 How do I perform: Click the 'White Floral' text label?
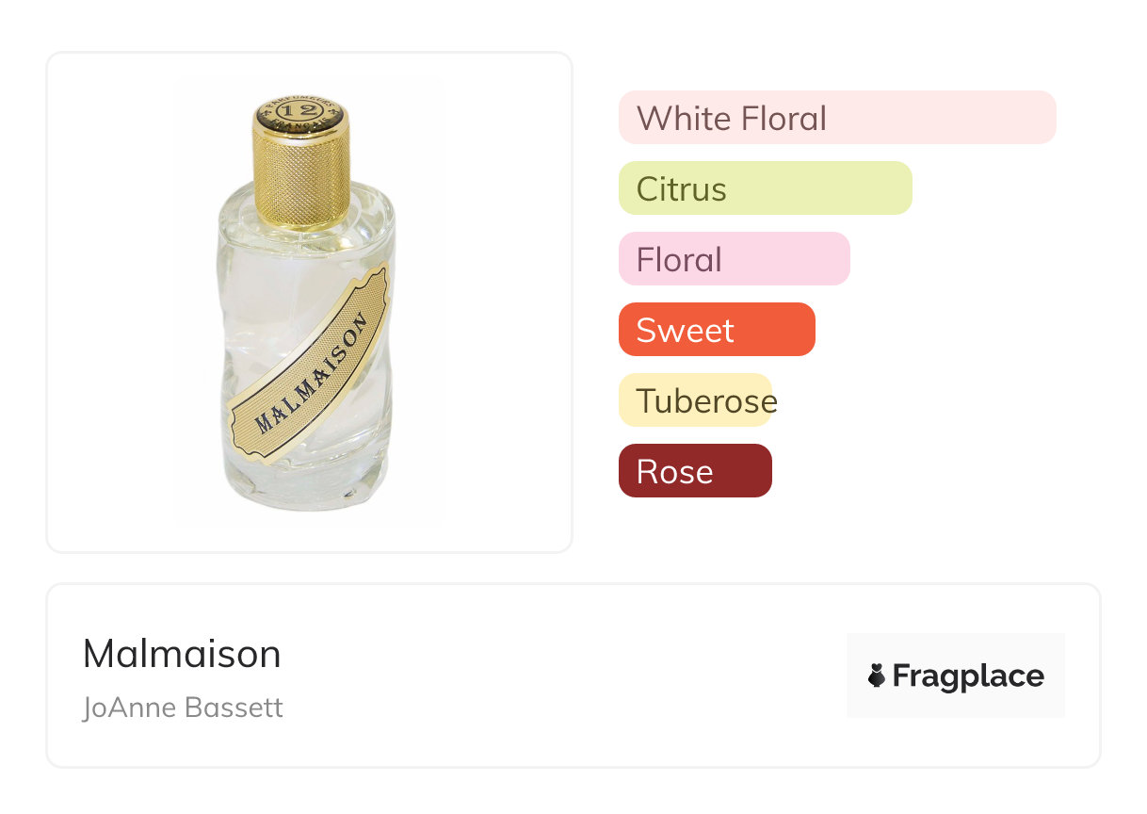pos(732,119)
